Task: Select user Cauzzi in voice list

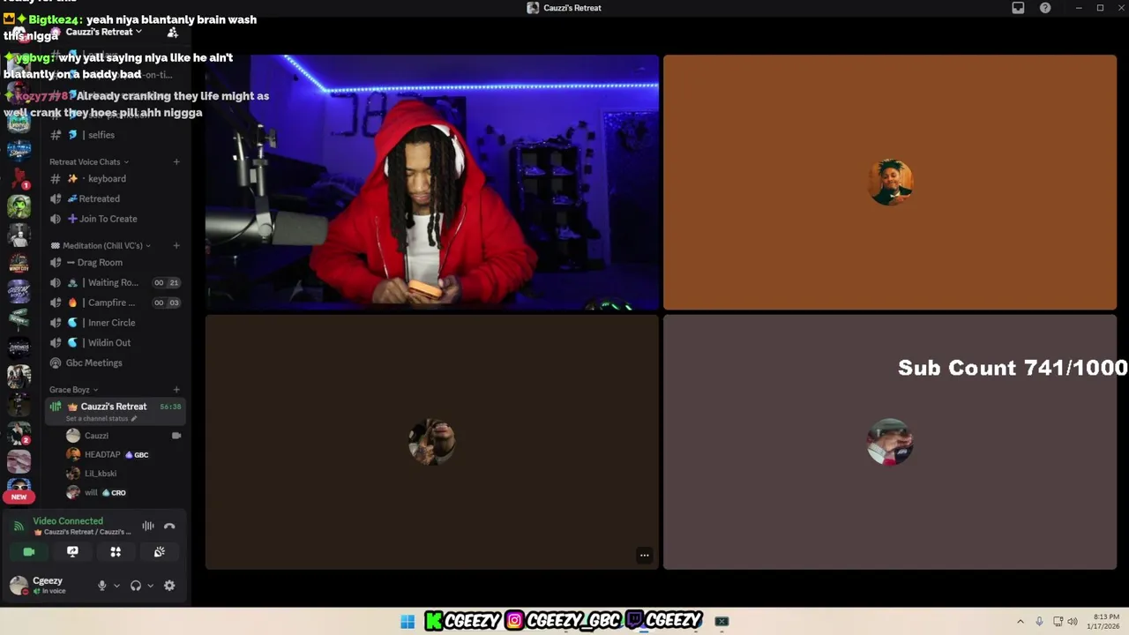Action: [x=116, y=436]
